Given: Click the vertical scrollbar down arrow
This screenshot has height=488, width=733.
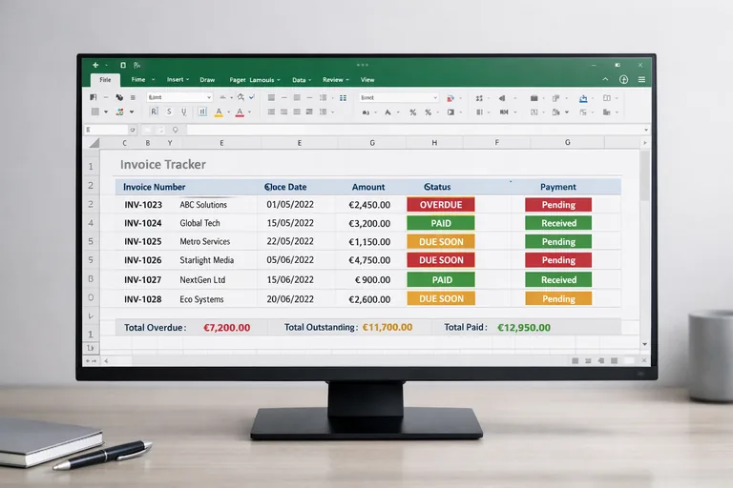Looking at the screenshot, I should pos(644,345).
